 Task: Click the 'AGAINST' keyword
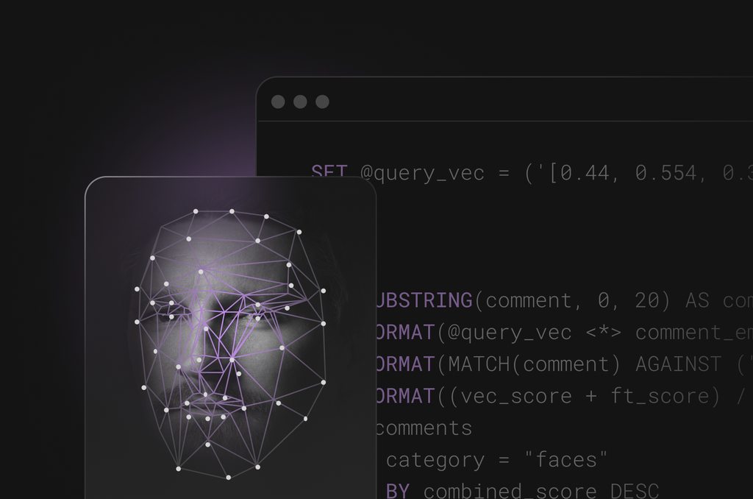pyautogui.click(x=678, y=364)
